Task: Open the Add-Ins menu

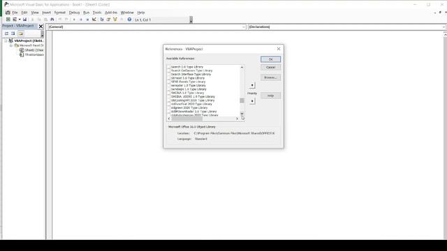Action: 111,13
